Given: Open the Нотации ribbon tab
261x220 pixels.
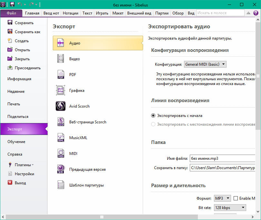Looking at the screenshot, I should (71, 13).
